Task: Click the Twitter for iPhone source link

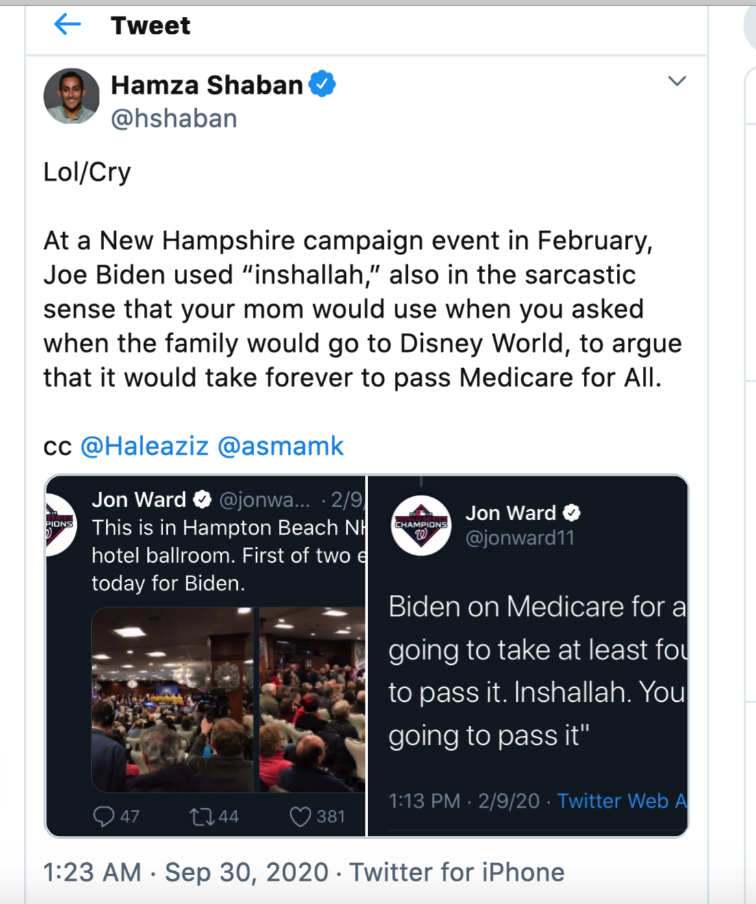Action: click(457, 872)
